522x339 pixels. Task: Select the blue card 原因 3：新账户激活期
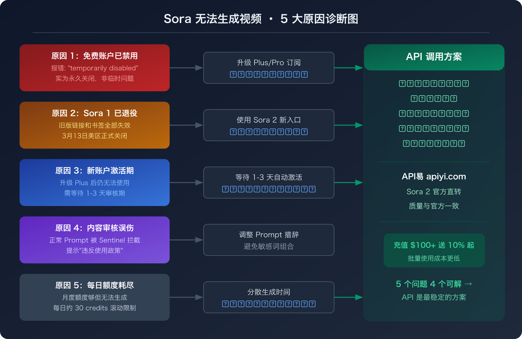(95, 182)
